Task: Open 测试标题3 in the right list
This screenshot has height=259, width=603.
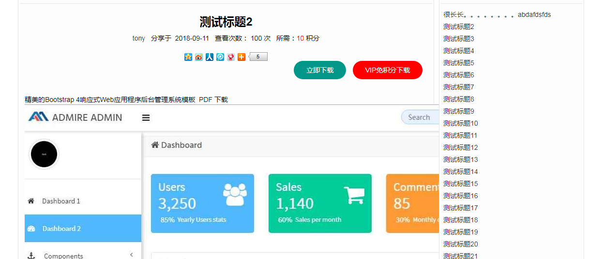Action: (459, 39)
